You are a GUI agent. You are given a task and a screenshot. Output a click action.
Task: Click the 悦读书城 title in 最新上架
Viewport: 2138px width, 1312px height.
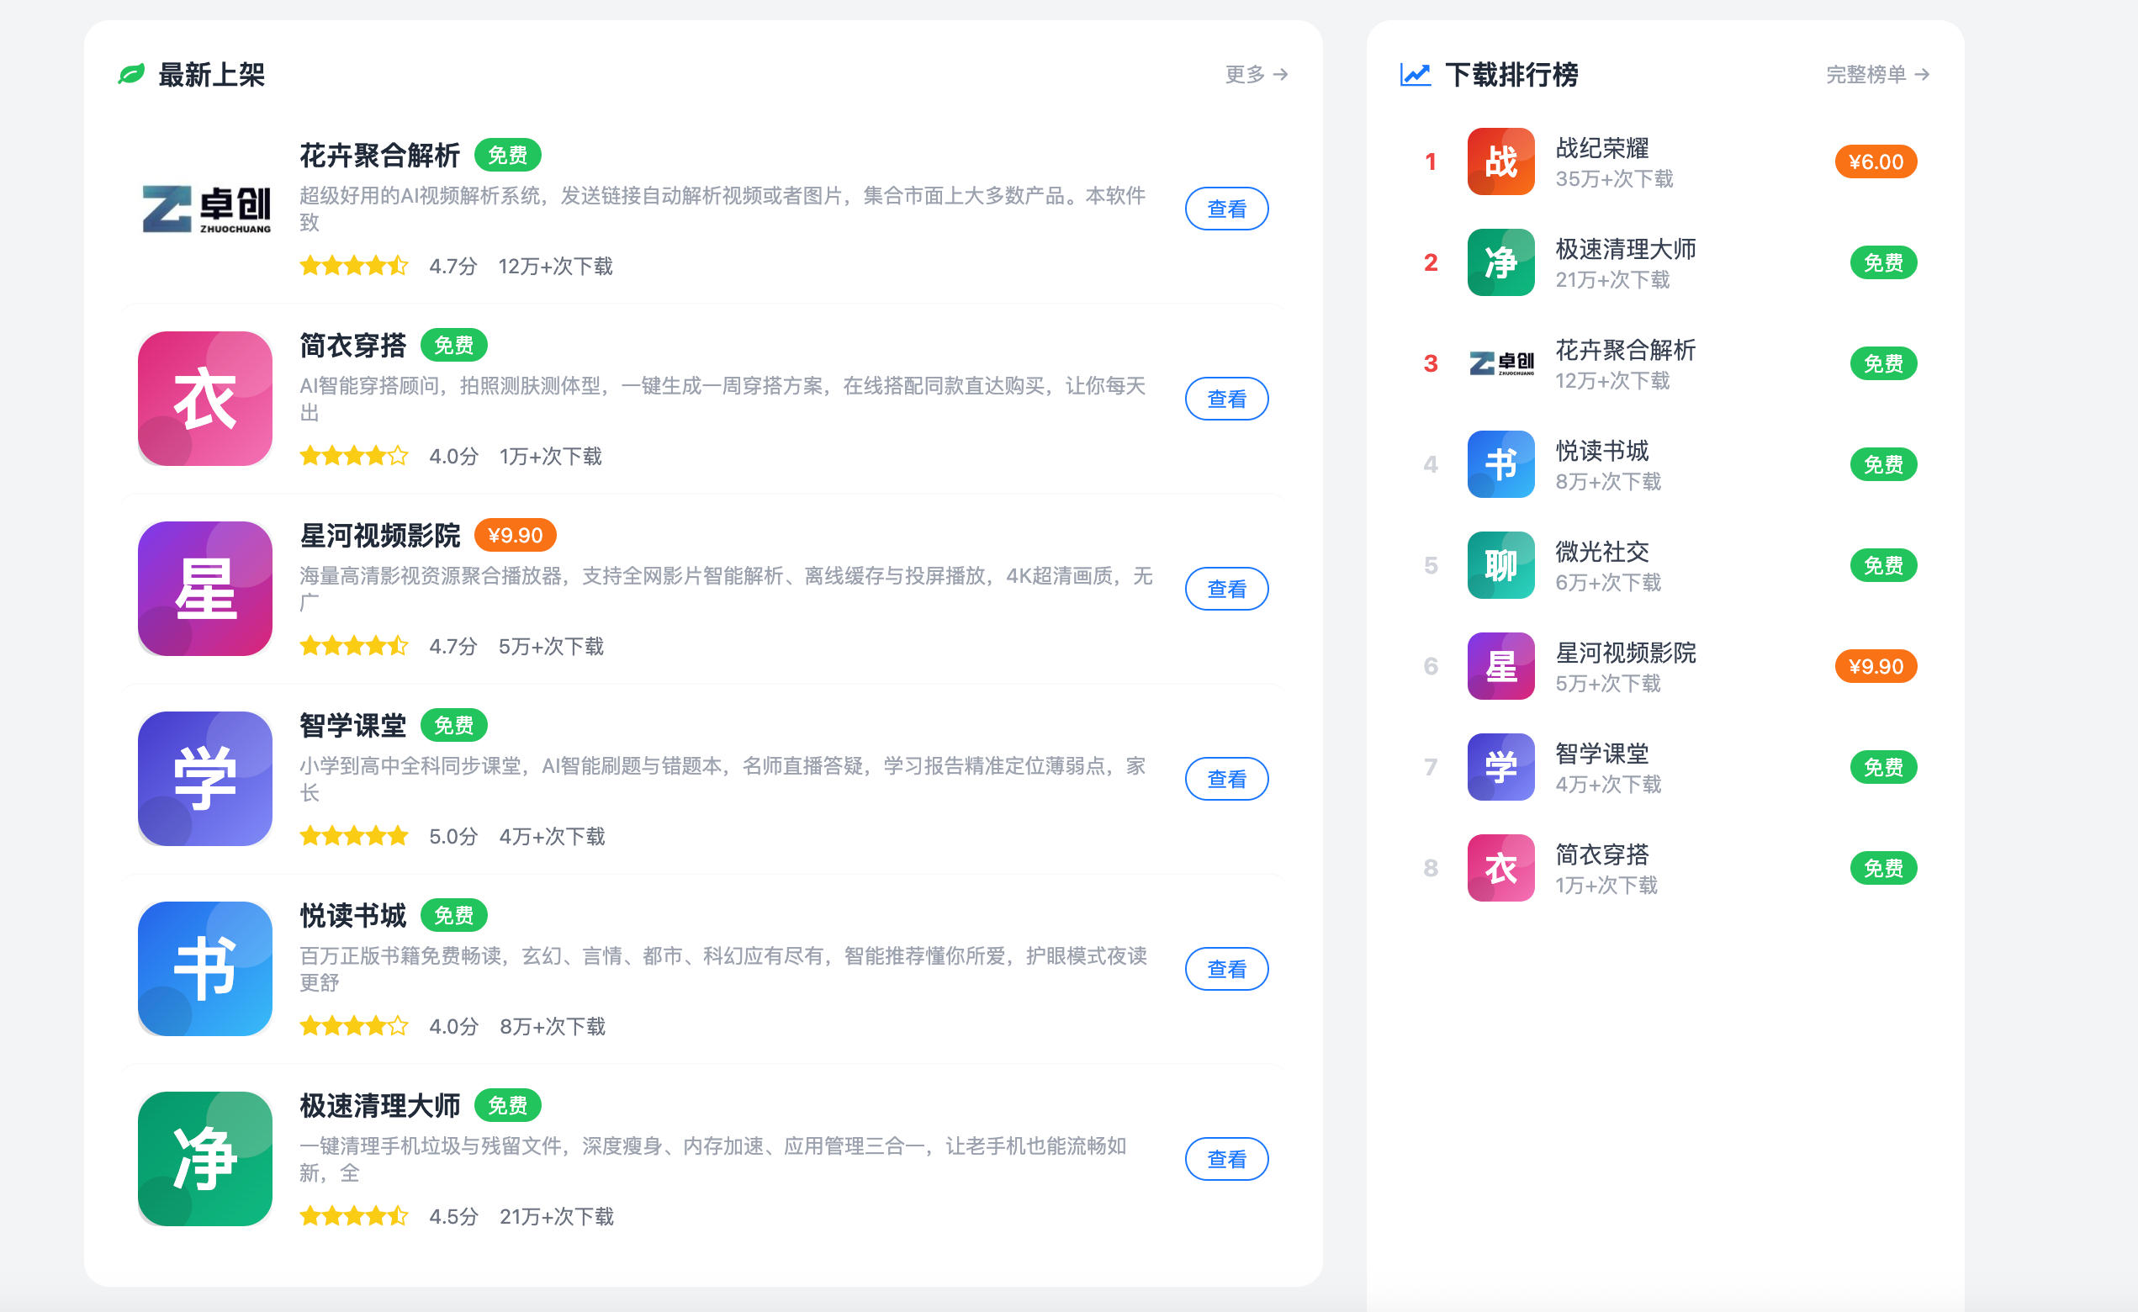[353, 915]
